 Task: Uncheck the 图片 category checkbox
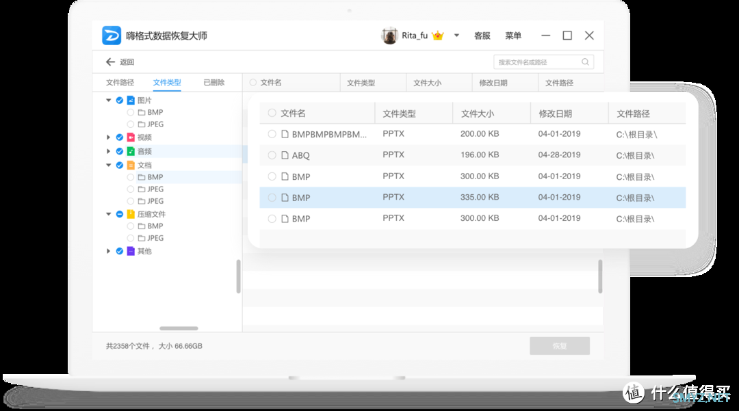tap(120, 101)
